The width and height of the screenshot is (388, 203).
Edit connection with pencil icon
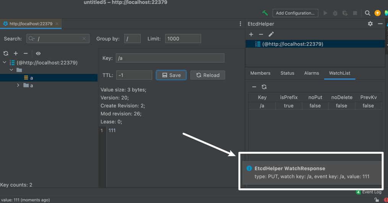[x=271, y=34]
